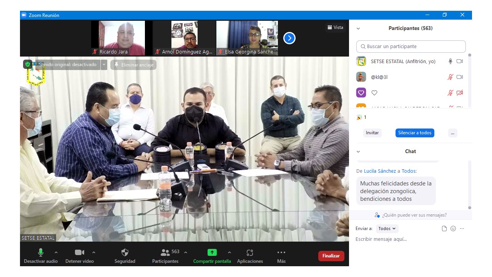Select Arnol Domínguez's video thumbnail
The height and width of the screenshot is (277, 492).
[184, 38]
